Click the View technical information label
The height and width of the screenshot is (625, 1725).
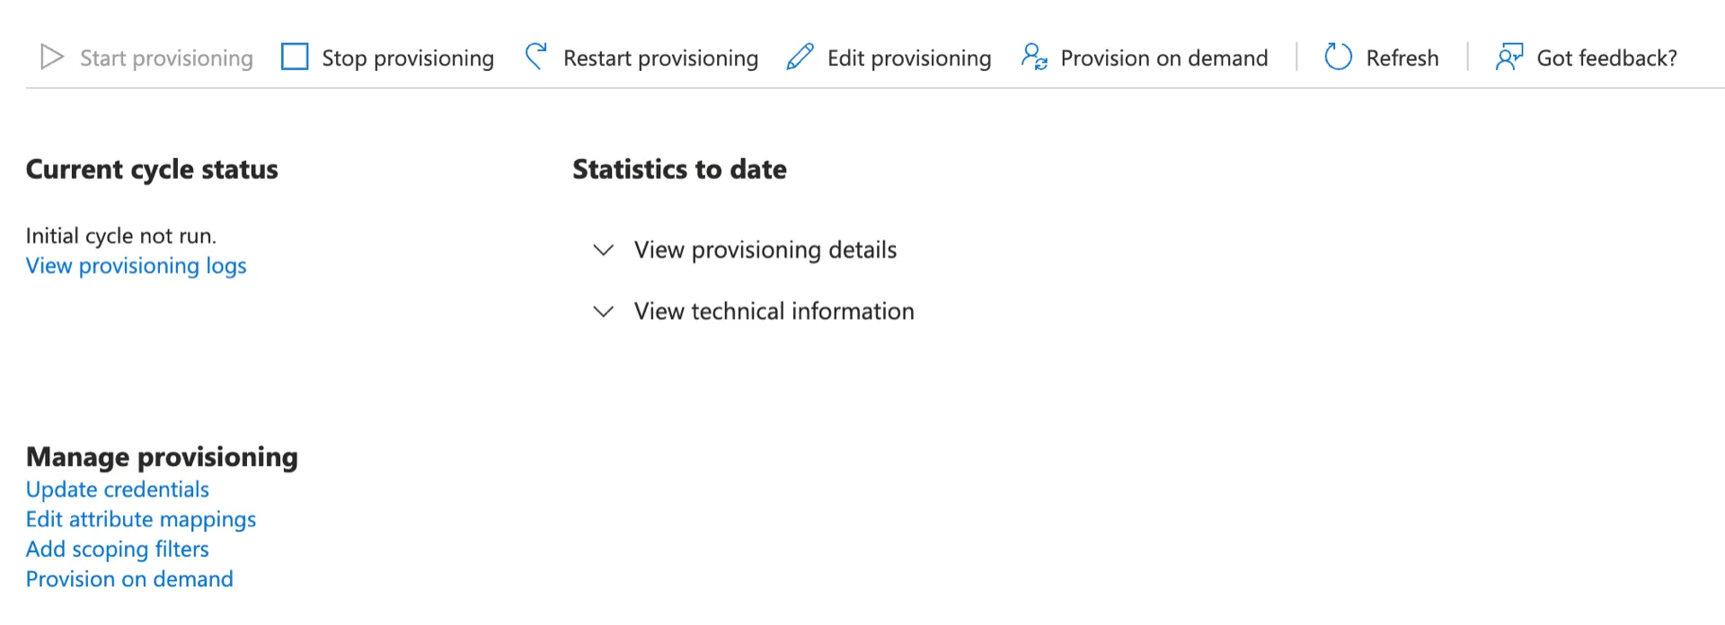774,312
